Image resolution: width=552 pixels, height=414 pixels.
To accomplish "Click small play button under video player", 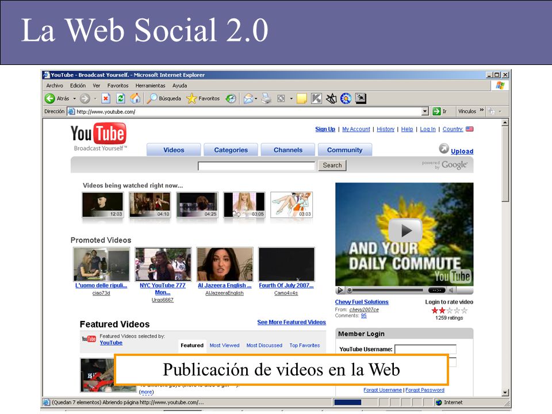I will [x=340, y=290].
